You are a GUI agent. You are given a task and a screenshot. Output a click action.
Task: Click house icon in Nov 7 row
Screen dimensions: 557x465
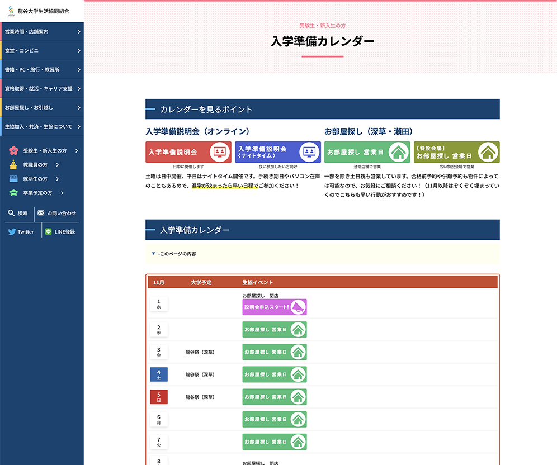coord(298,442)
